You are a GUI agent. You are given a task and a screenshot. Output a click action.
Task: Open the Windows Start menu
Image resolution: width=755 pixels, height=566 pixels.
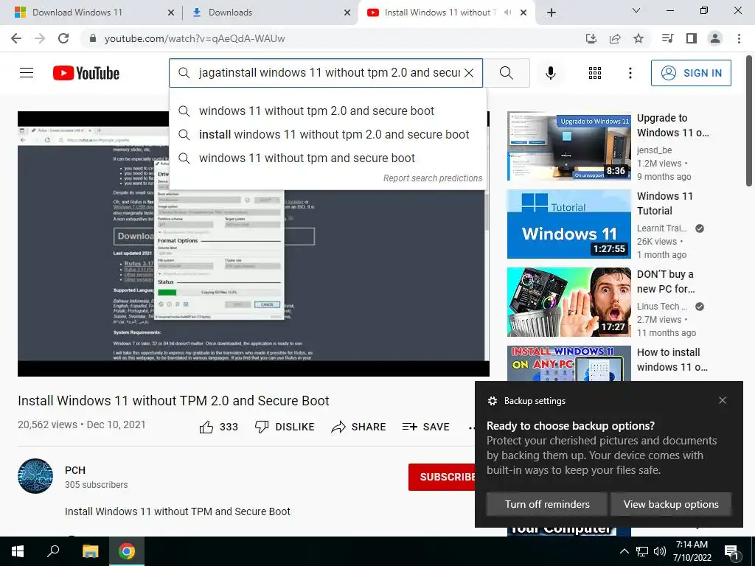[18, 551]
